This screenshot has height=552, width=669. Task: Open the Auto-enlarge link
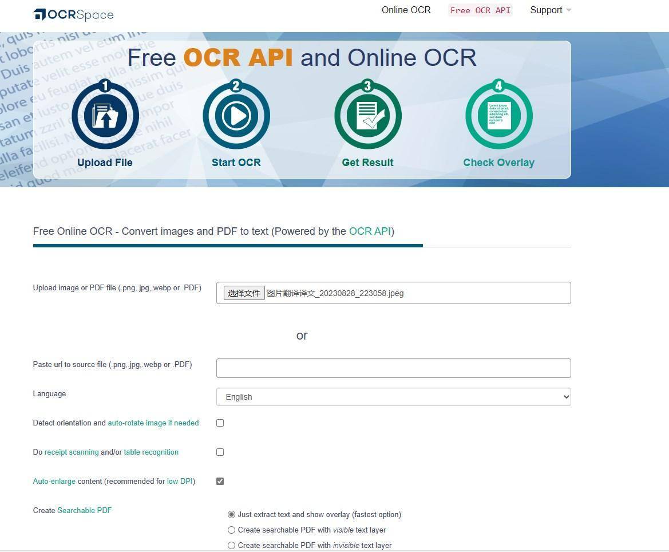tap(54, 481)
